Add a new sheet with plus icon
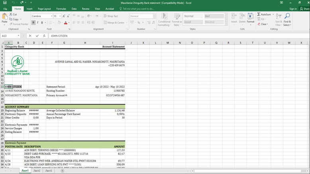This screenshot has height=174, width=310. [x=63, y=171]
